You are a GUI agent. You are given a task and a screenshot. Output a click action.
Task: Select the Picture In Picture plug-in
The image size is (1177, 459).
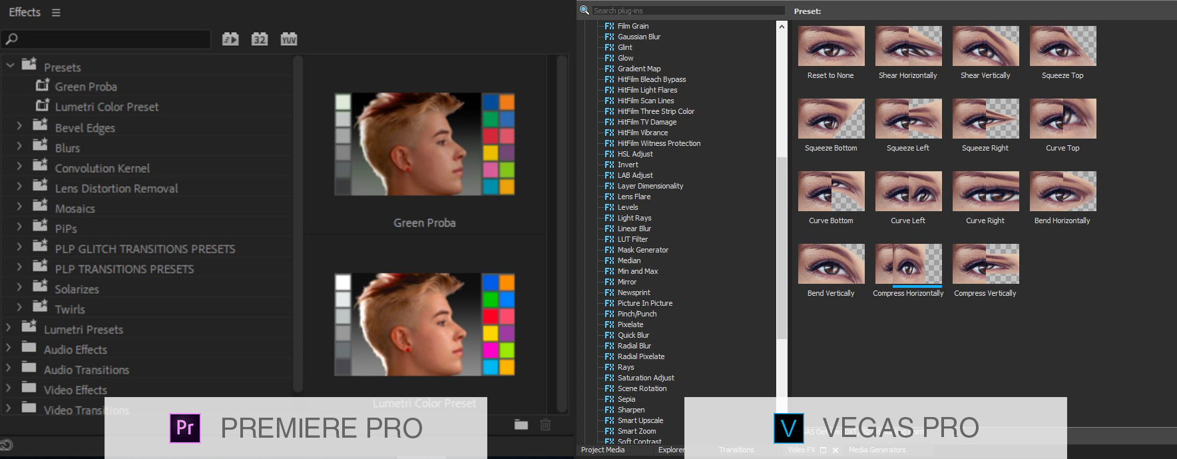coord(645,303)
